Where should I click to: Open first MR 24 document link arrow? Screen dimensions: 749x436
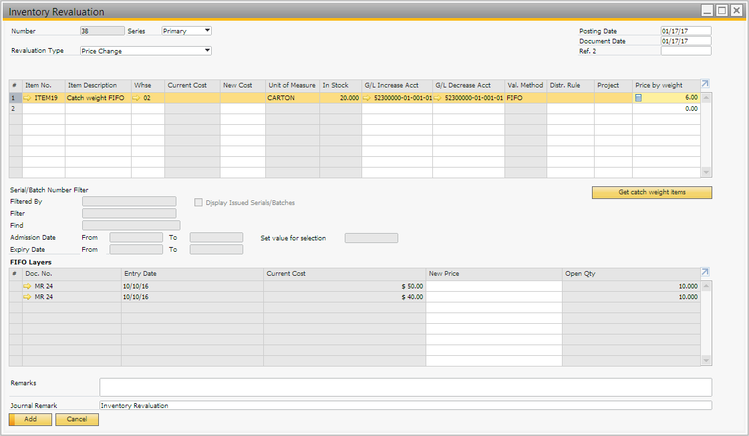[x=27, y=286]
